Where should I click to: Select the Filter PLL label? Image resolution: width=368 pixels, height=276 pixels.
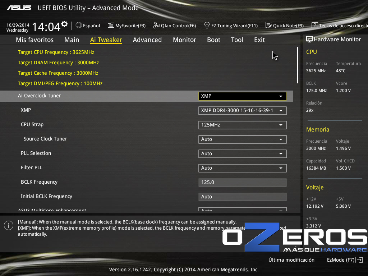coord(32,167)
